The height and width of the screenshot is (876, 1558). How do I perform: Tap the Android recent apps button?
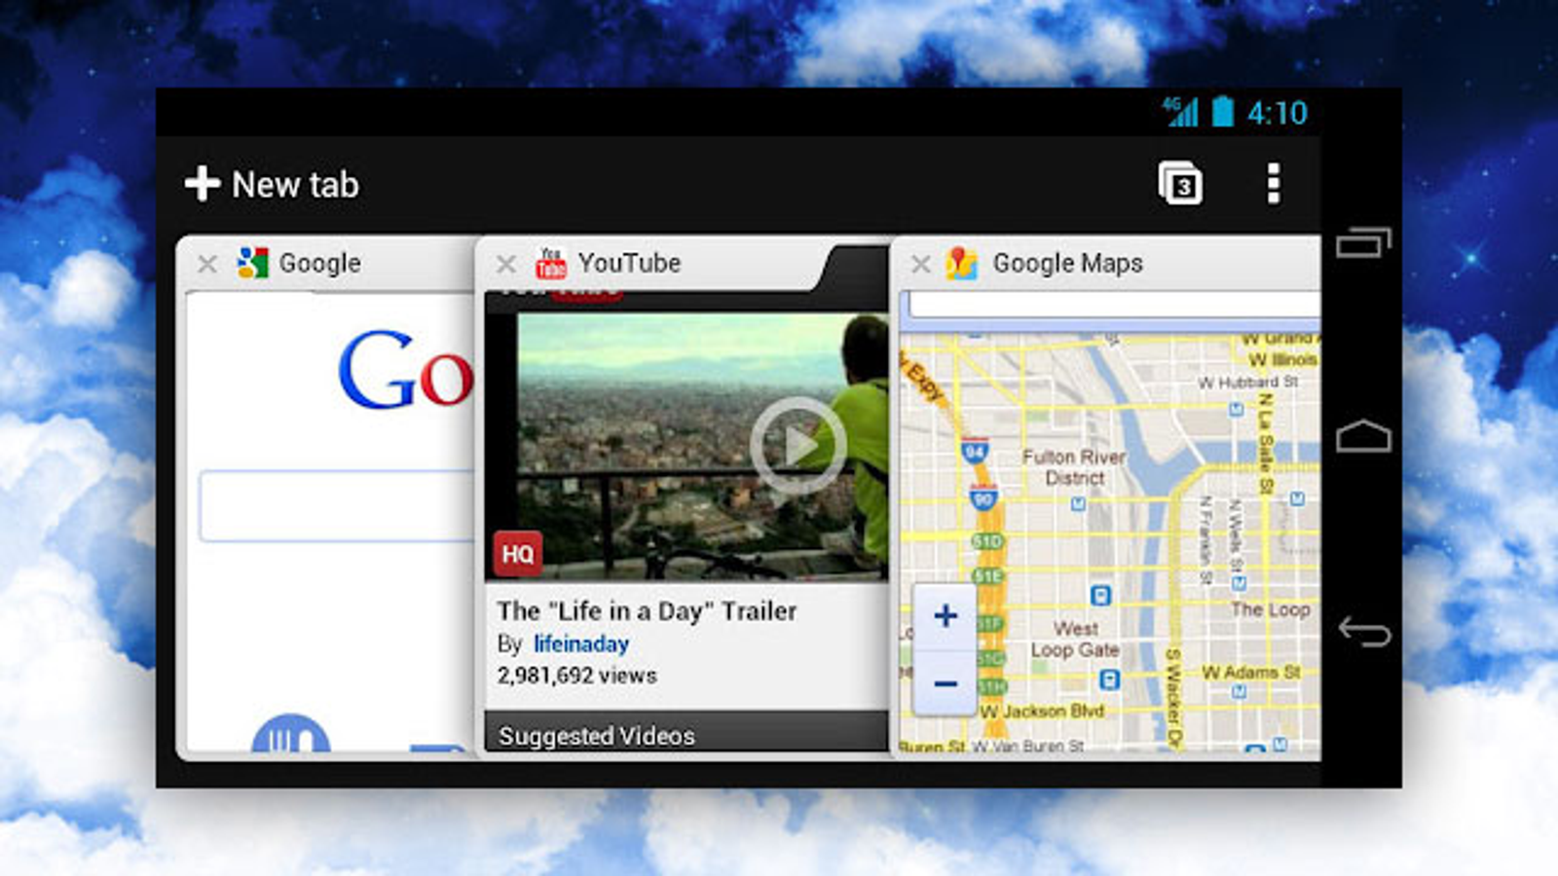pos(1363,243)
